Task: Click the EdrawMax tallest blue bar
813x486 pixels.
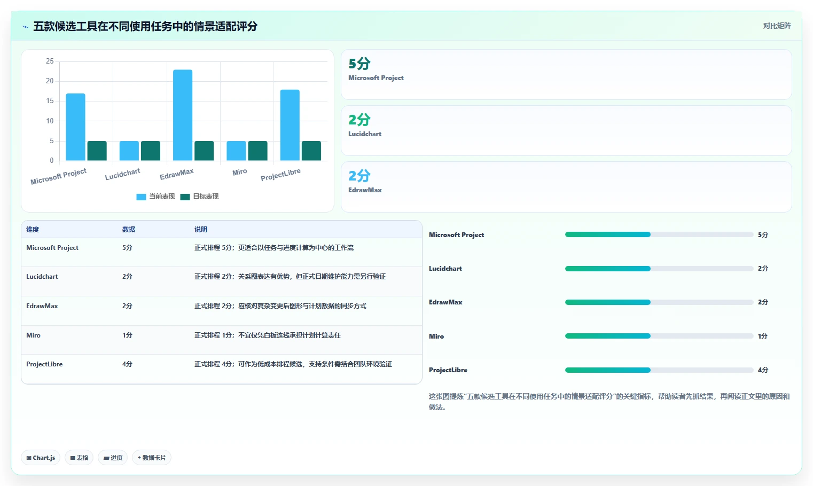Action: [x=183, y=115]
